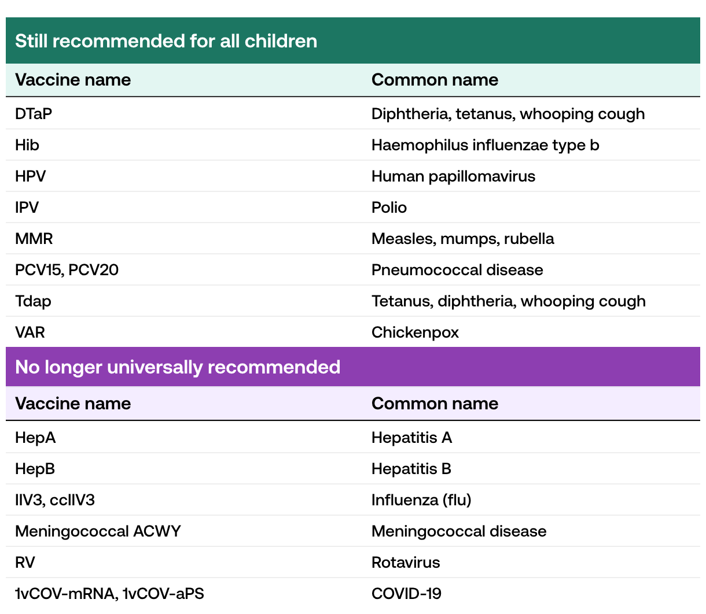Image resolution: width=706 pixels, height=614 pixels.
Task: Click the "Hepatitis B" common name
Action: (x=411, y=469)
